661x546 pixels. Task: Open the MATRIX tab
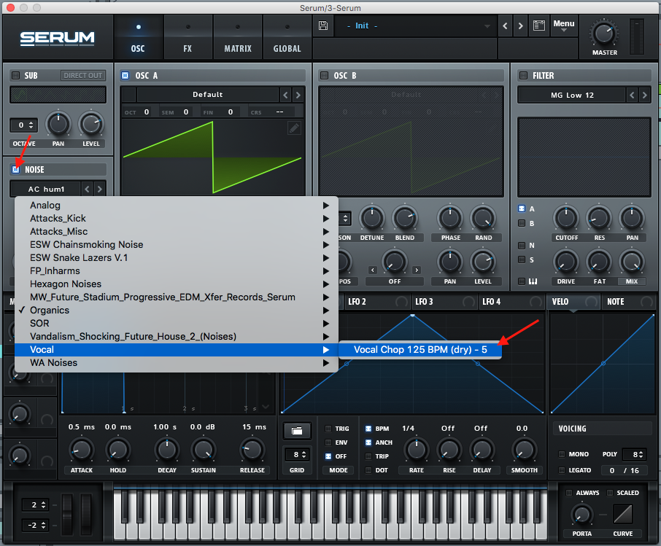coord(238,38)
